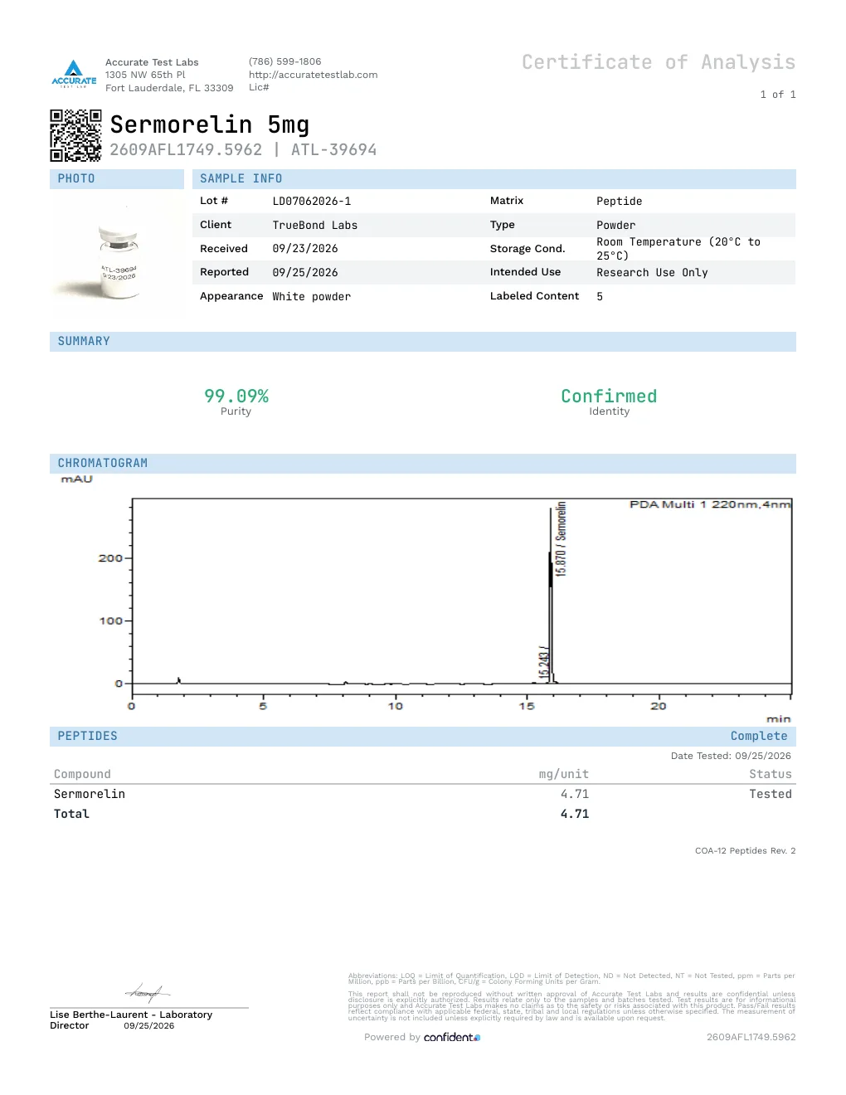This screenshot has height=1095, width=846.
Task: Click the SAMPLE INFO section header
Action: [494, 179]
